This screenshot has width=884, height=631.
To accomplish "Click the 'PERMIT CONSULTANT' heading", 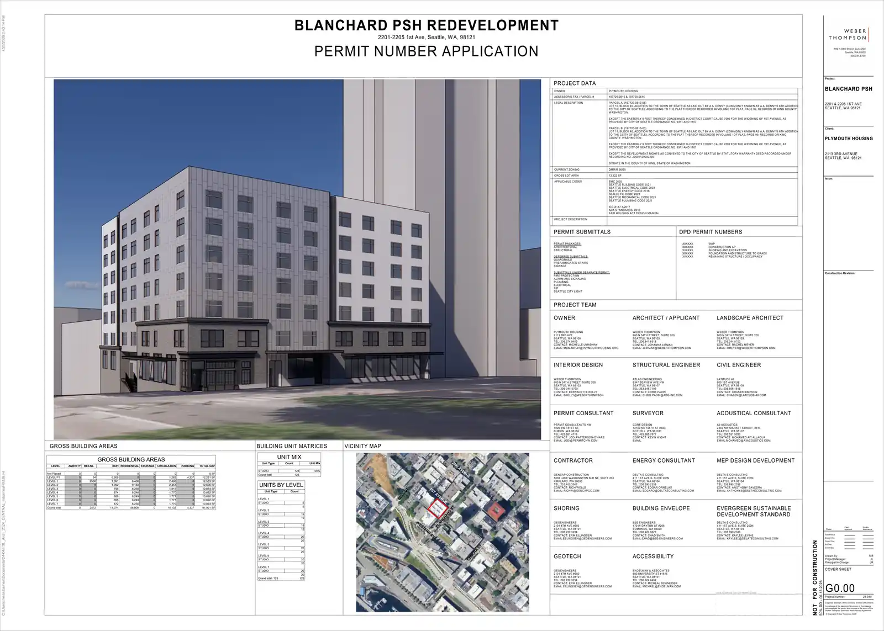I will click(x=583, y=413).
